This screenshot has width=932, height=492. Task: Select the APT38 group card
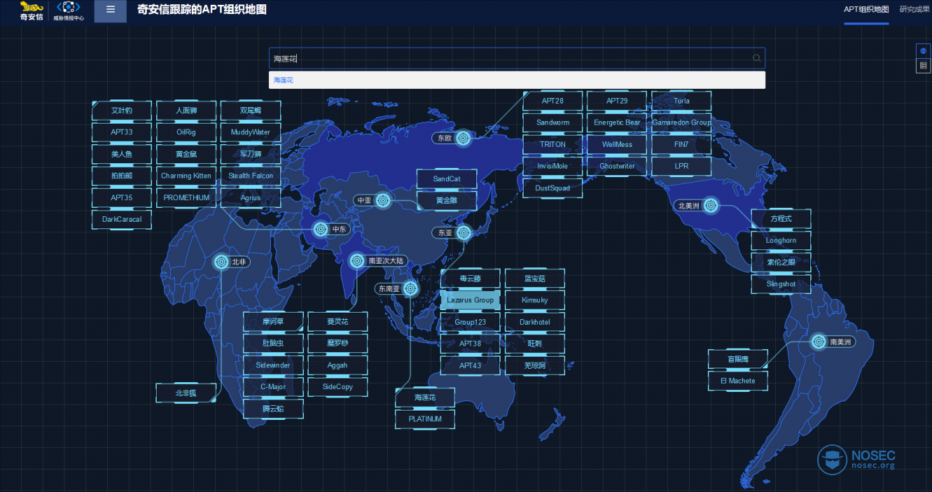tap(470, 344)
